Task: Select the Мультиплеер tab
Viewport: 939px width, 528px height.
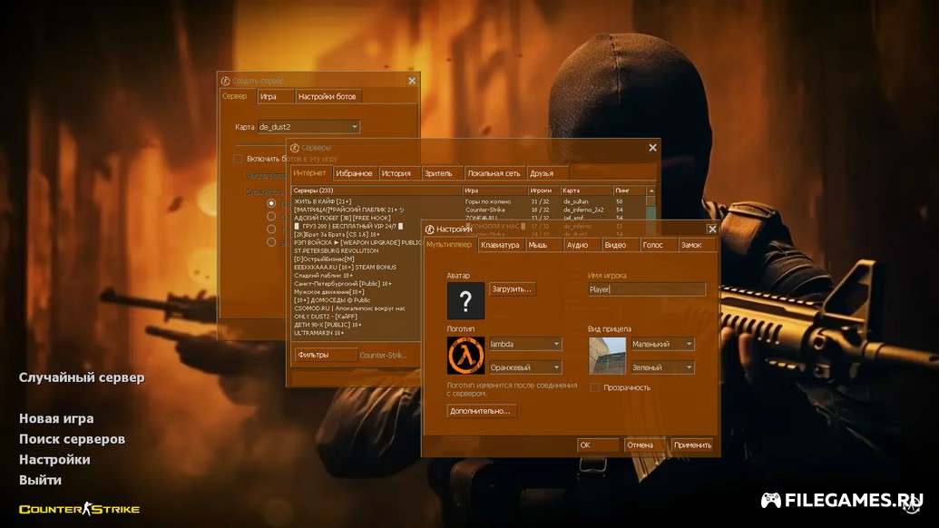Action: click(449, 244)
